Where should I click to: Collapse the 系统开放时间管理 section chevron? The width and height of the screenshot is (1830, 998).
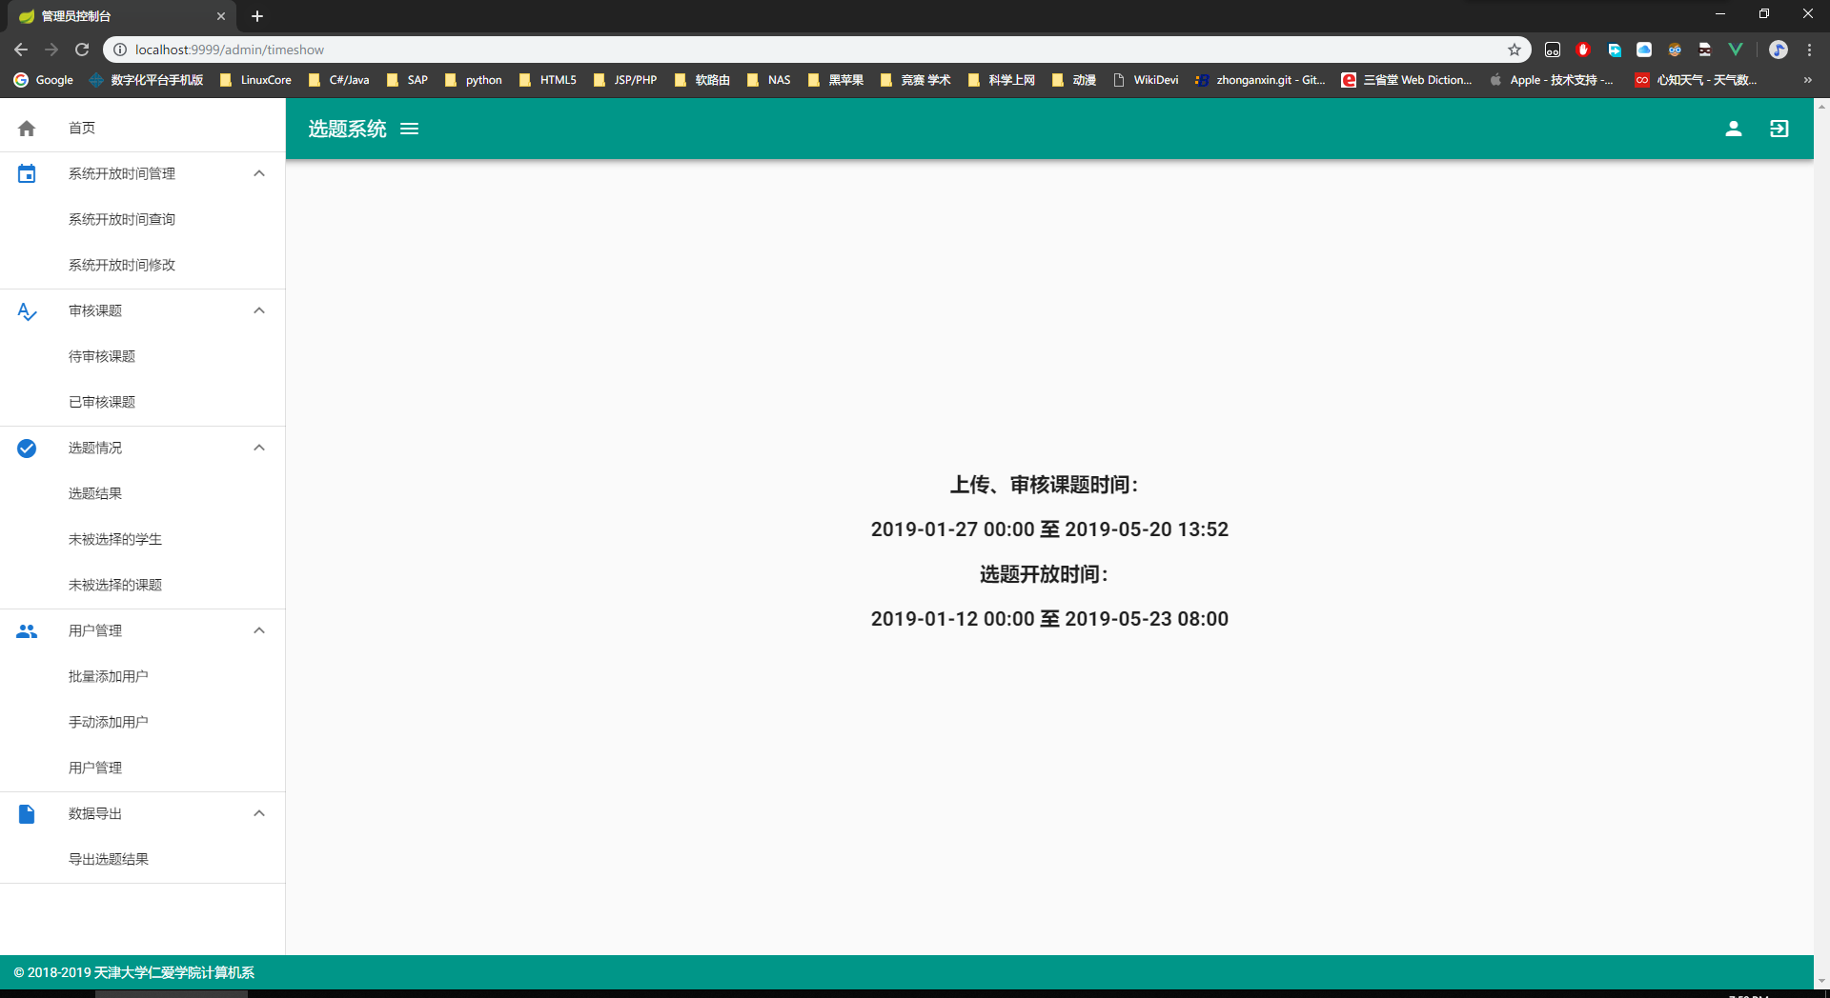pos(259,173)
